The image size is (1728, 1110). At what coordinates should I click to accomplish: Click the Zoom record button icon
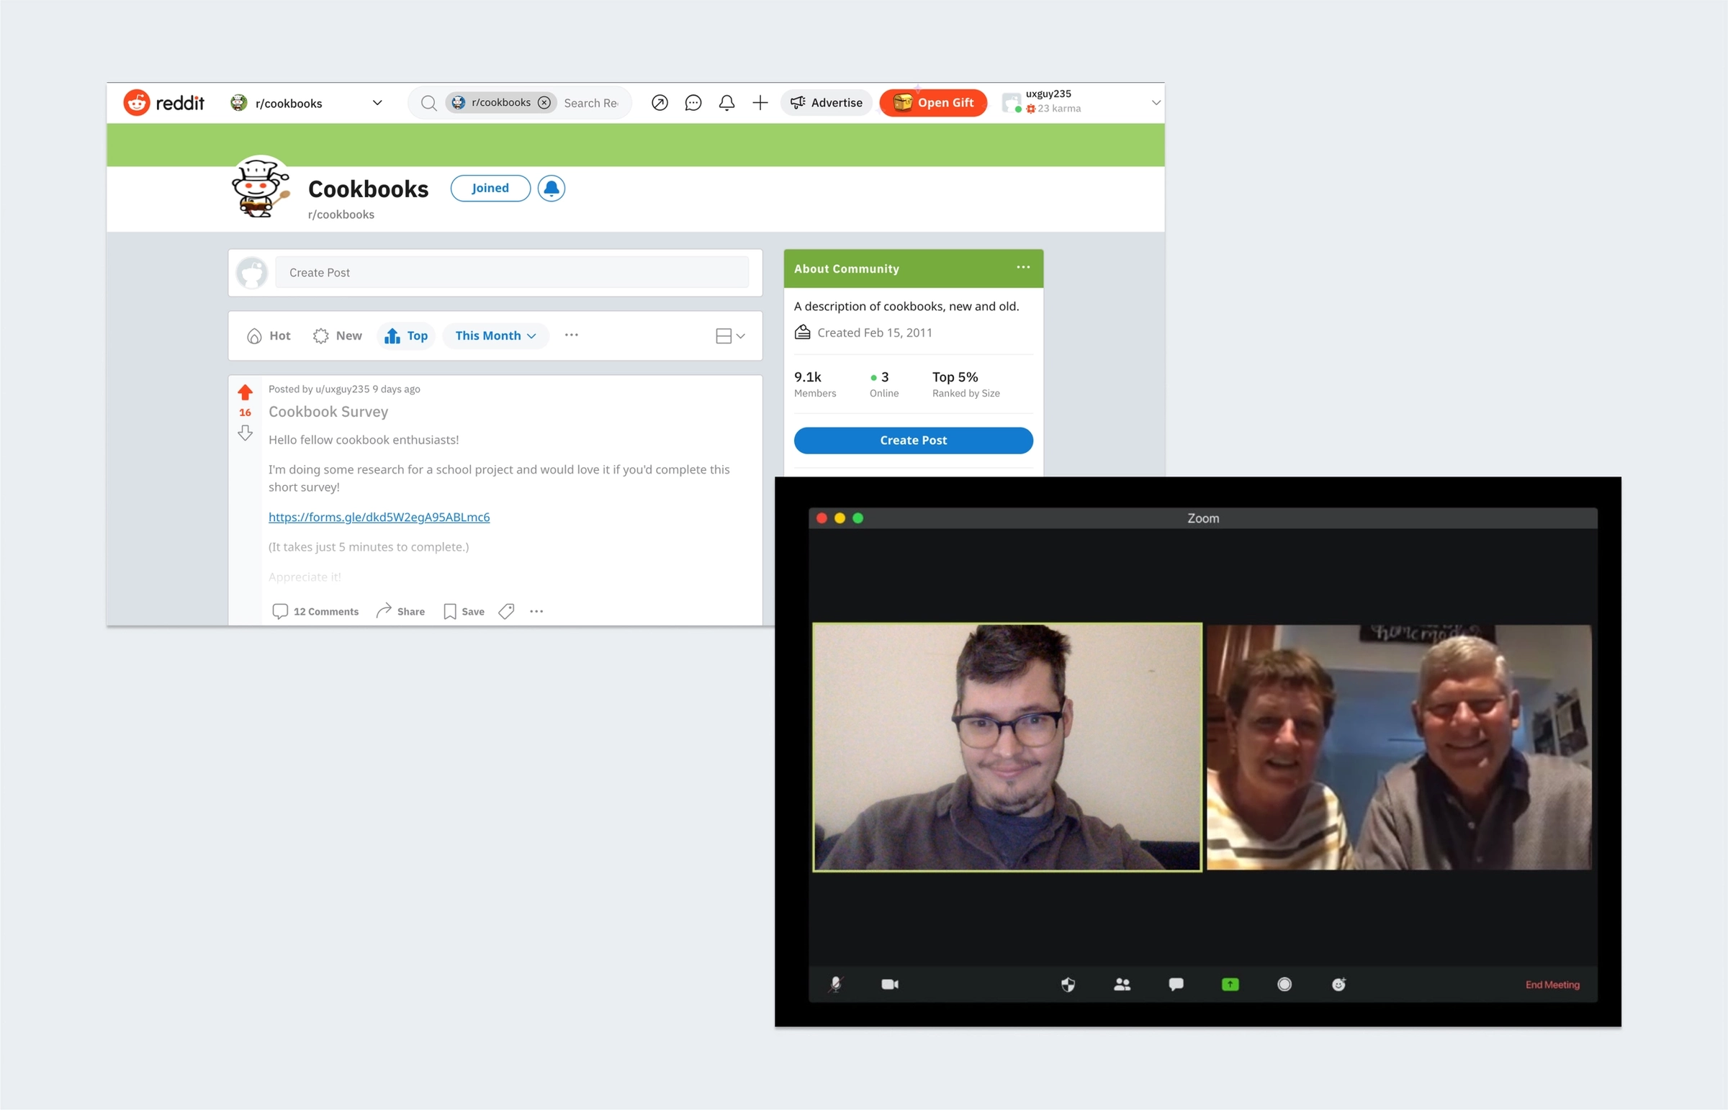pyautogui.click(x=1284, y=985)
